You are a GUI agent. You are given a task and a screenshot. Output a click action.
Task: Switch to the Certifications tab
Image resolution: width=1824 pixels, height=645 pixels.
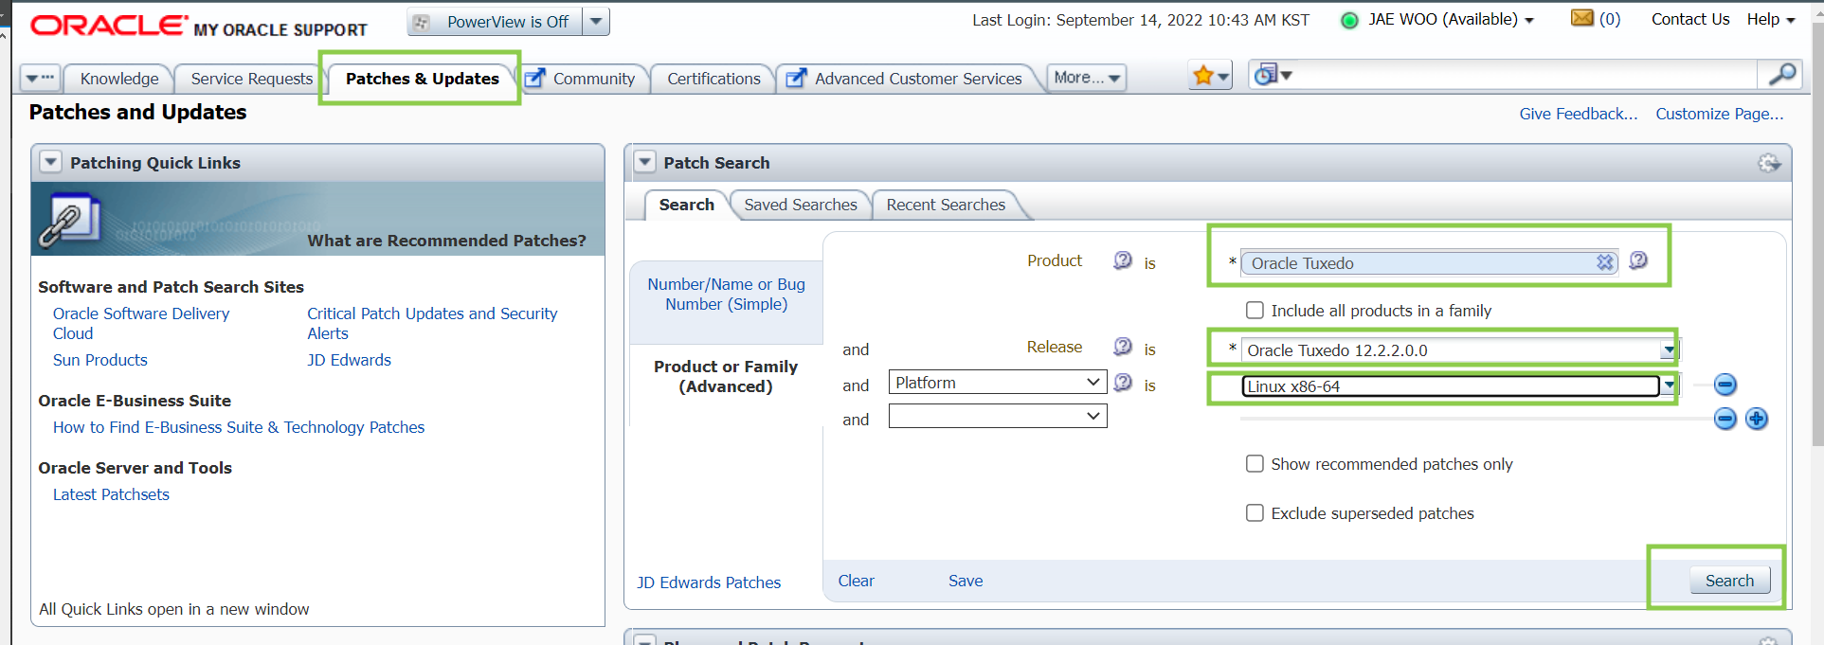713,79
